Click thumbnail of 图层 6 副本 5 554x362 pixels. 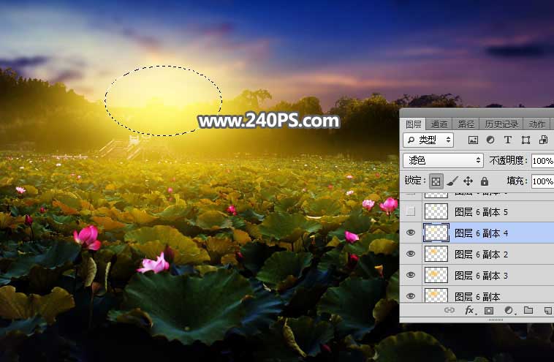pyautogui.click(x=436, y=211)
